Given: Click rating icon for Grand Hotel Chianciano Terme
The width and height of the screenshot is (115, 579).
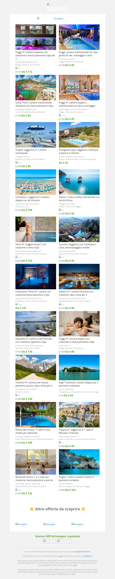Looking at the screenshot, I should tap(17, 304).
